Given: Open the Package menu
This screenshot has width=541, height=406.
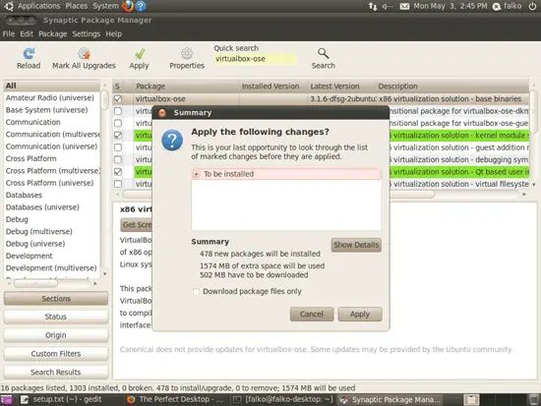Looking at the screenshot, I should (x=53, y=33).
